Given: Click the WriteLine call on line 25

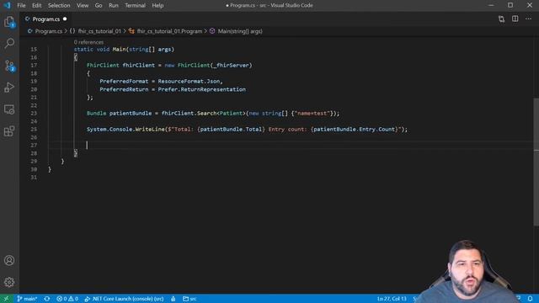Looking at the screenshot, I should pyautogui.click(x=150, y=129).
